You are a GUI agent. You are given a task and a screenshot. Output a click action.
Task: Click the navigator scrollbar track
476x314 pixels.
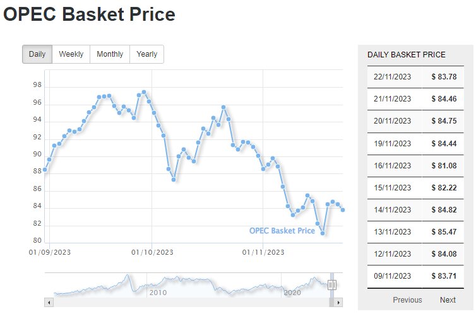(x=189, y=303)
